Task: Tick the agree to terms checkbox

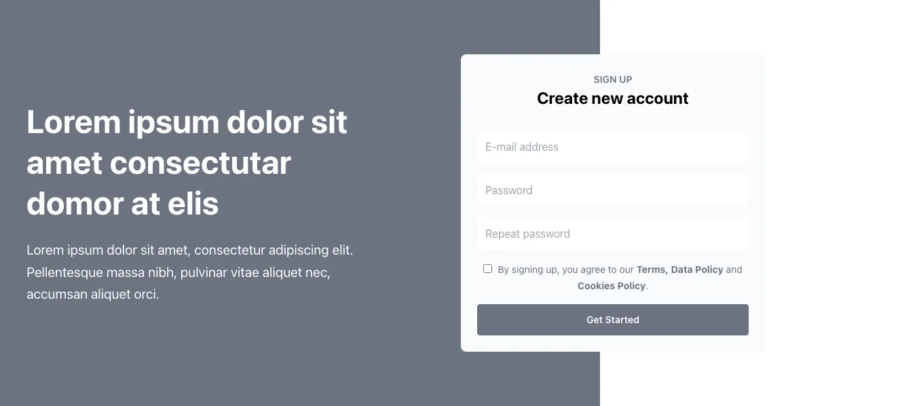Action: click(487, 269)
